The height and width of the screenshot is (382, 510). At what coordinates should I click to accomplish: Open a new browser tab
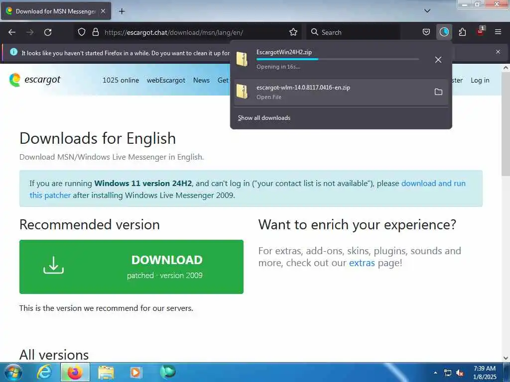122,11
